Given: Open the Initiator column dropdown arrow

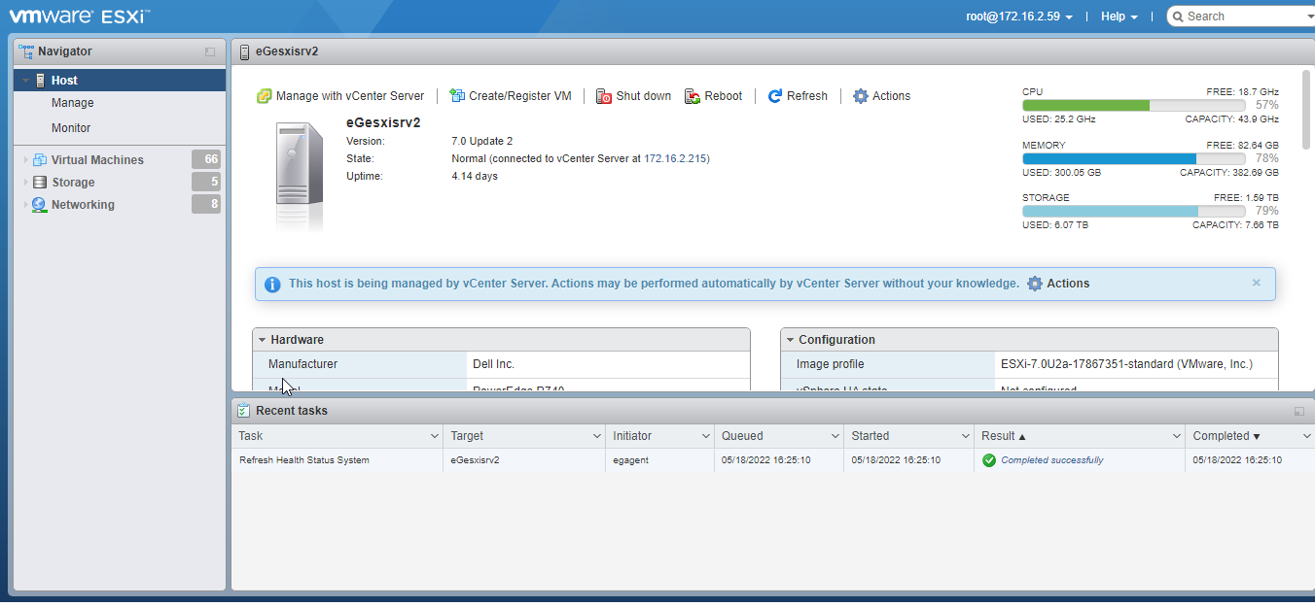Looking at the screenshot, I should pos(704,437).
